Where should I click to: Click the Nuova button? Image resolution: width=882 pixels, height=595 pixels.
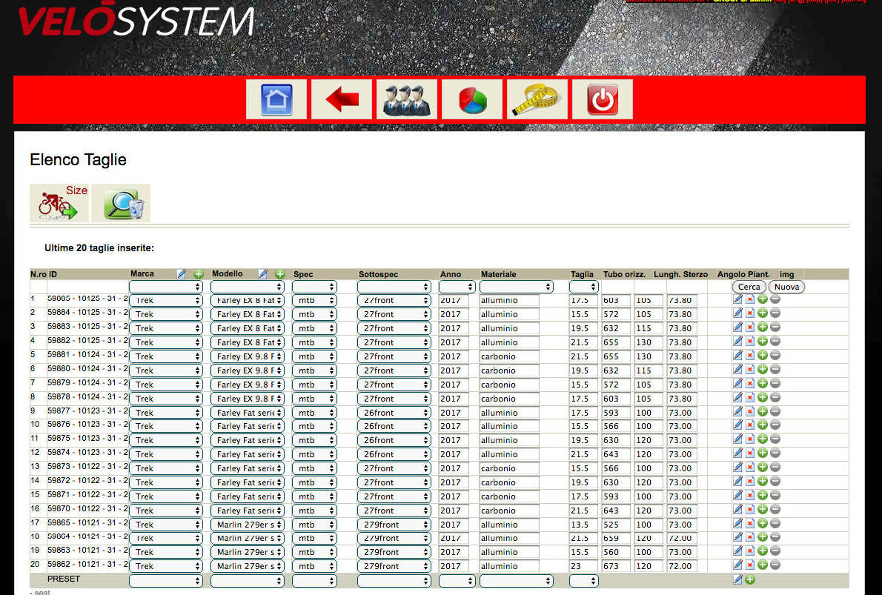tap(786, 287)
